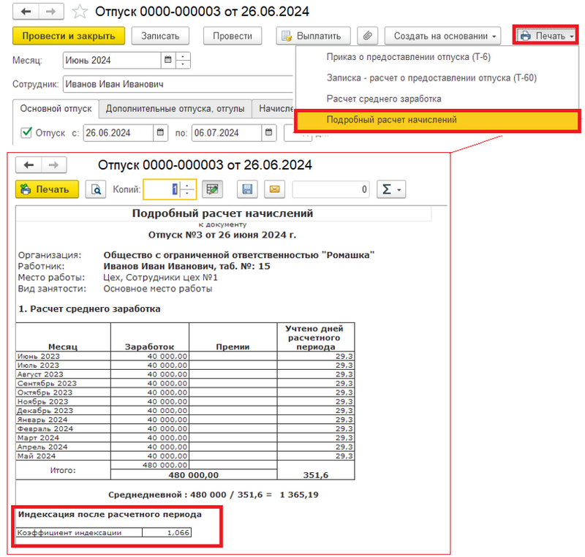Open the Печать dropdown in top toolbar
Image resolution: width=585 pixels, height=557 pixels.
(x=546, y=36)
